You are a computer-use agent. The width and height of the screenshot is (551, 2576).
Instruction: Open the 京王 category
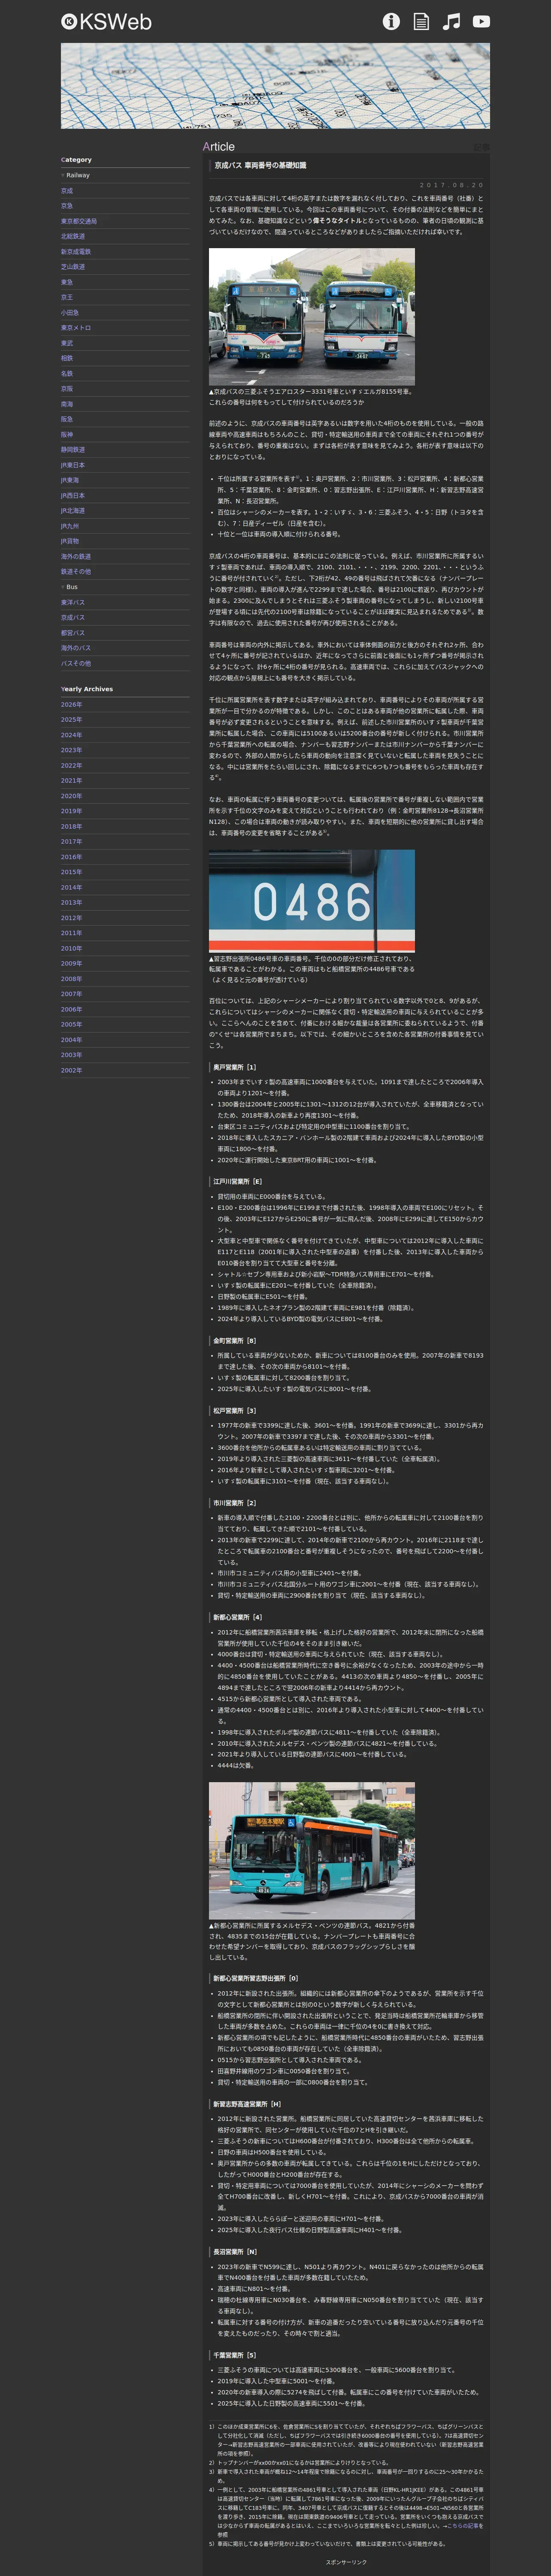pyautogui.click(x=67, y=297)
